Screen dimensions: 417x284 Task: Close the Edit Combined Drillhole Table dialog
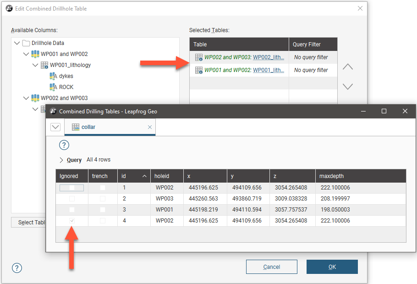click(360, 9)
